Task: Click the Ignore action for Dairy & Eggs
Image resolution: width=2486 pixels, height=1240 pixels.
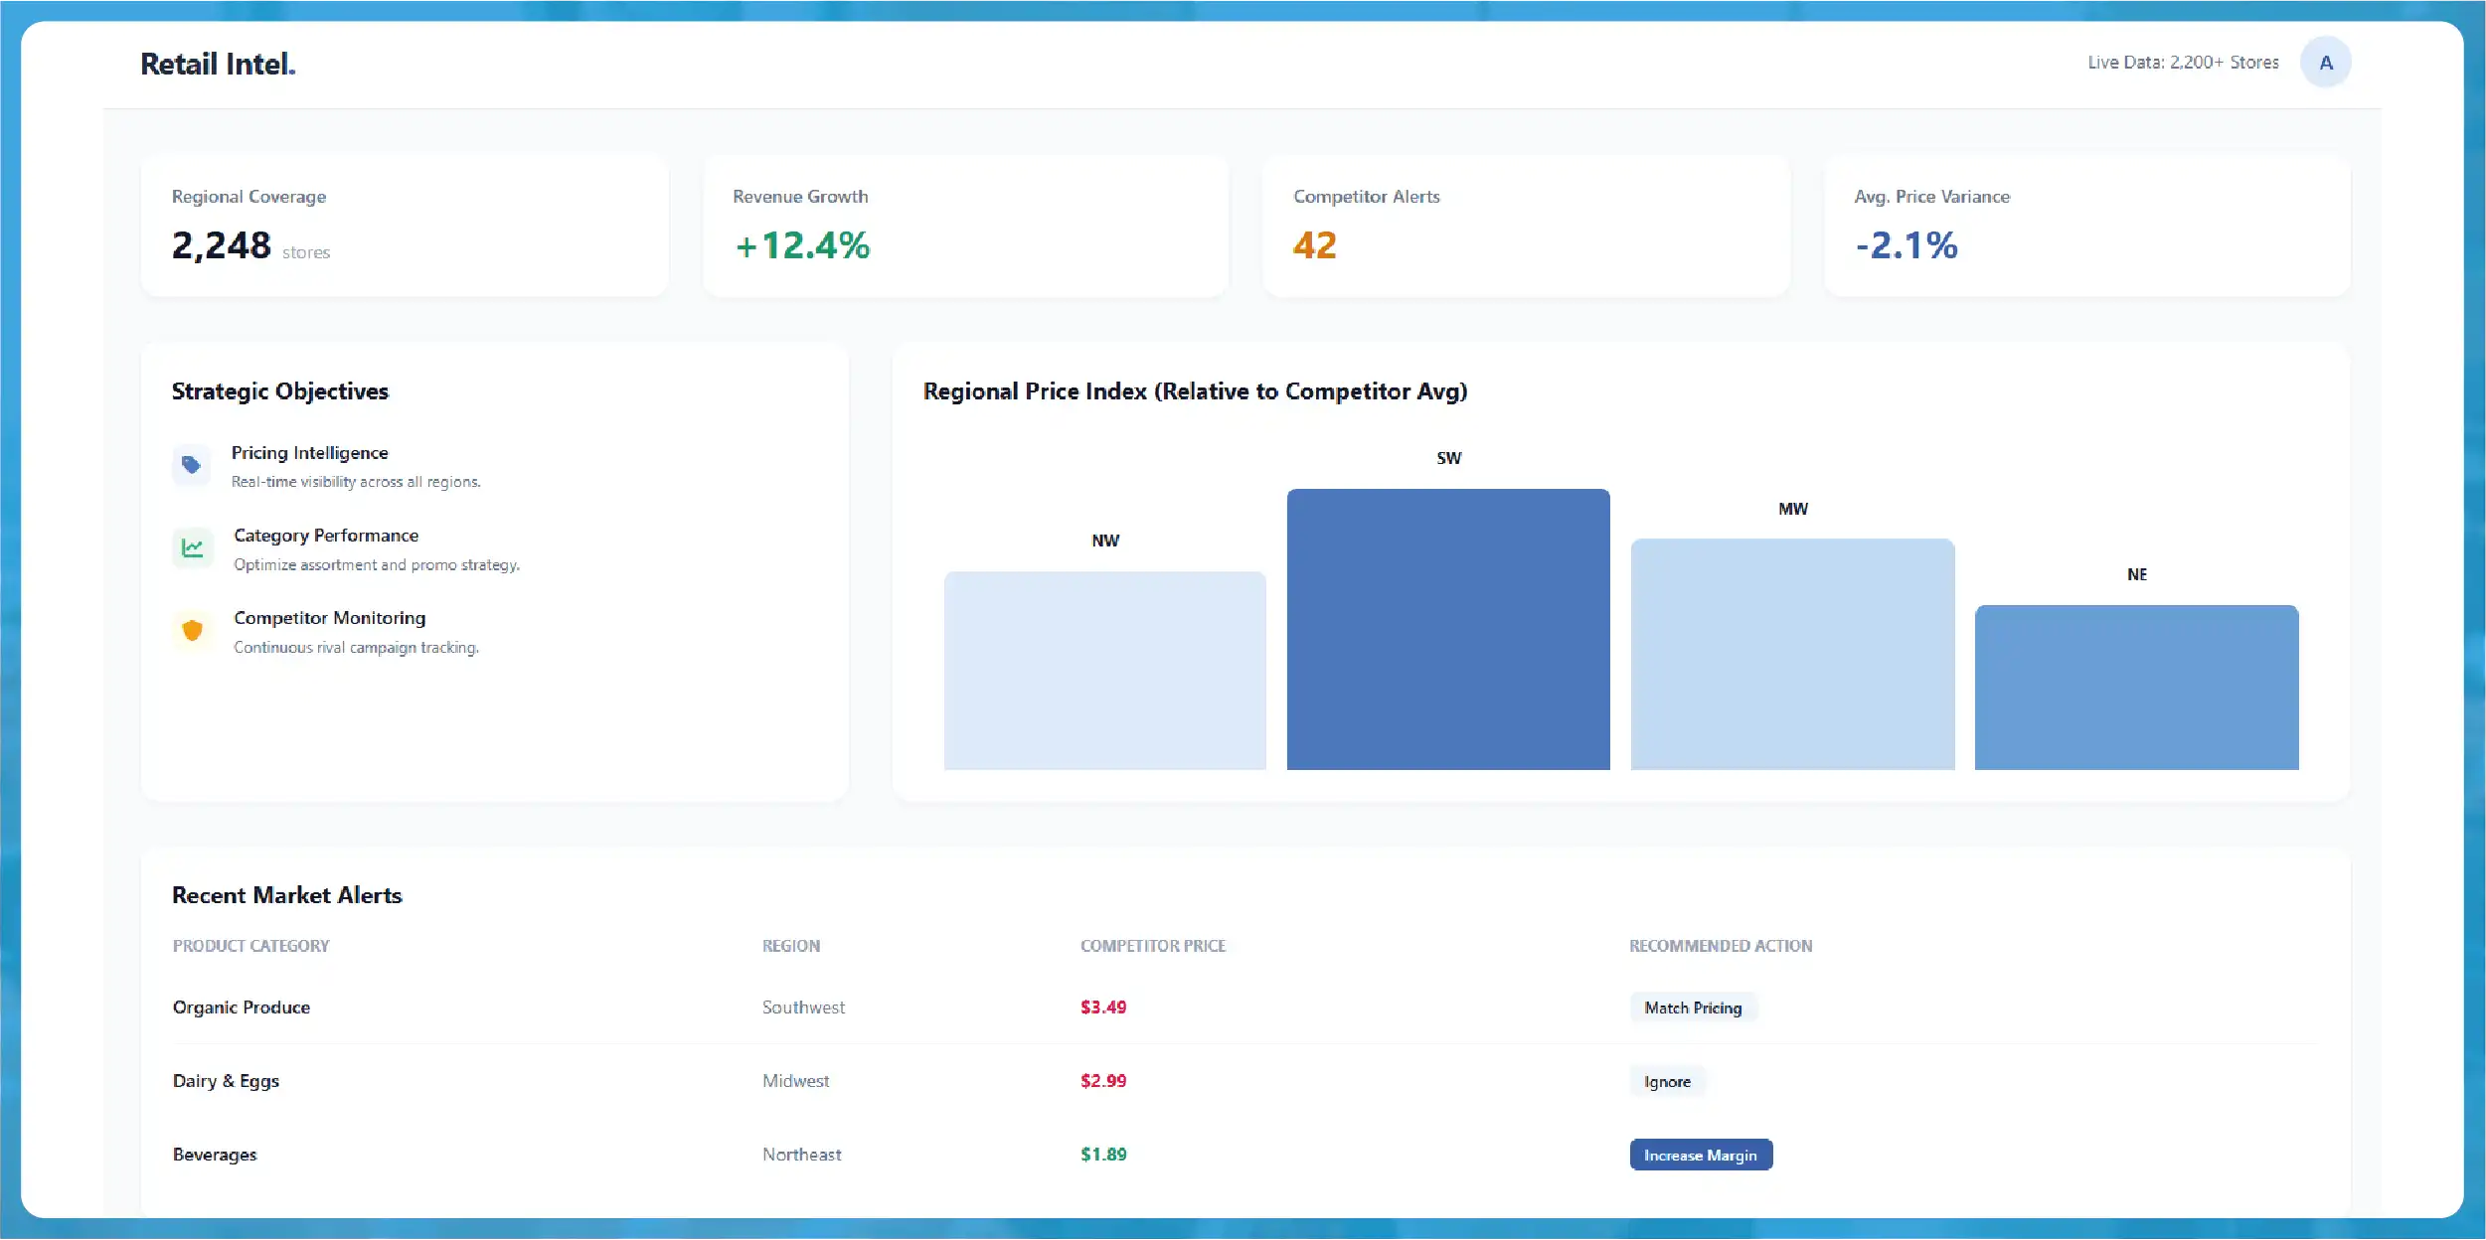Action: click(x=1667, y=1081)
